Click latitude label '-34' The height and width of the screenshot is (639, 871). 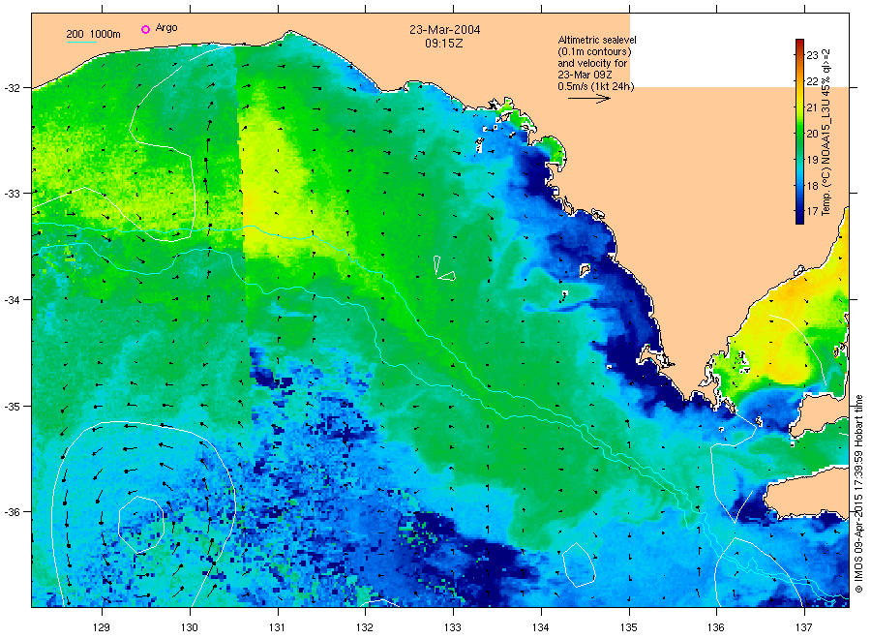pyautogui.click(x=12, y=299)
